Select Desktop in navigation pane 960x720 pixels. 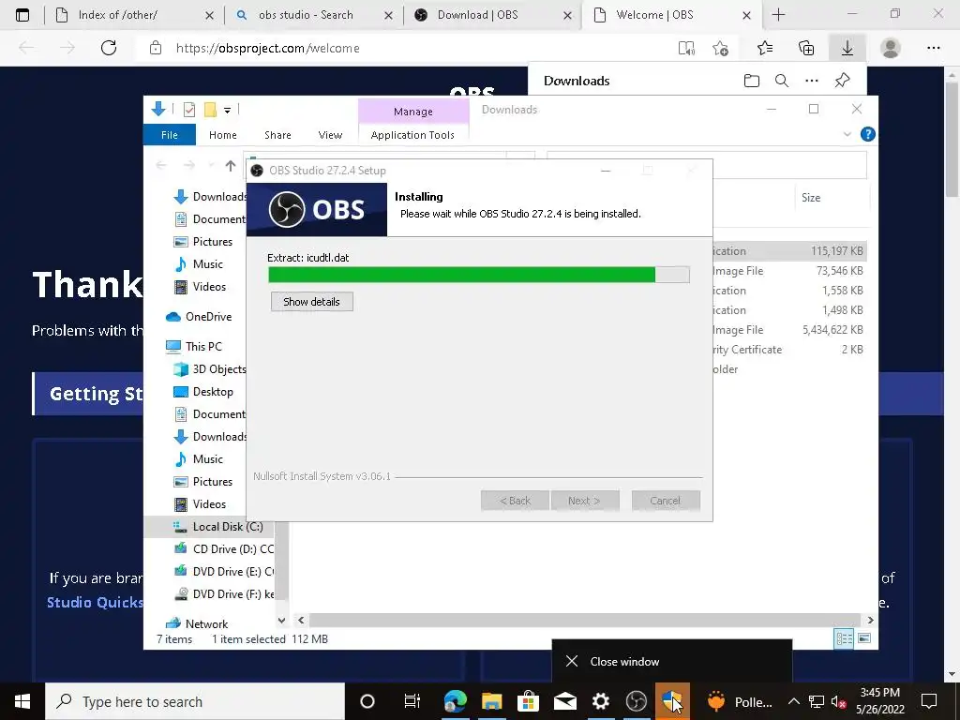click(x=203, y=392)
